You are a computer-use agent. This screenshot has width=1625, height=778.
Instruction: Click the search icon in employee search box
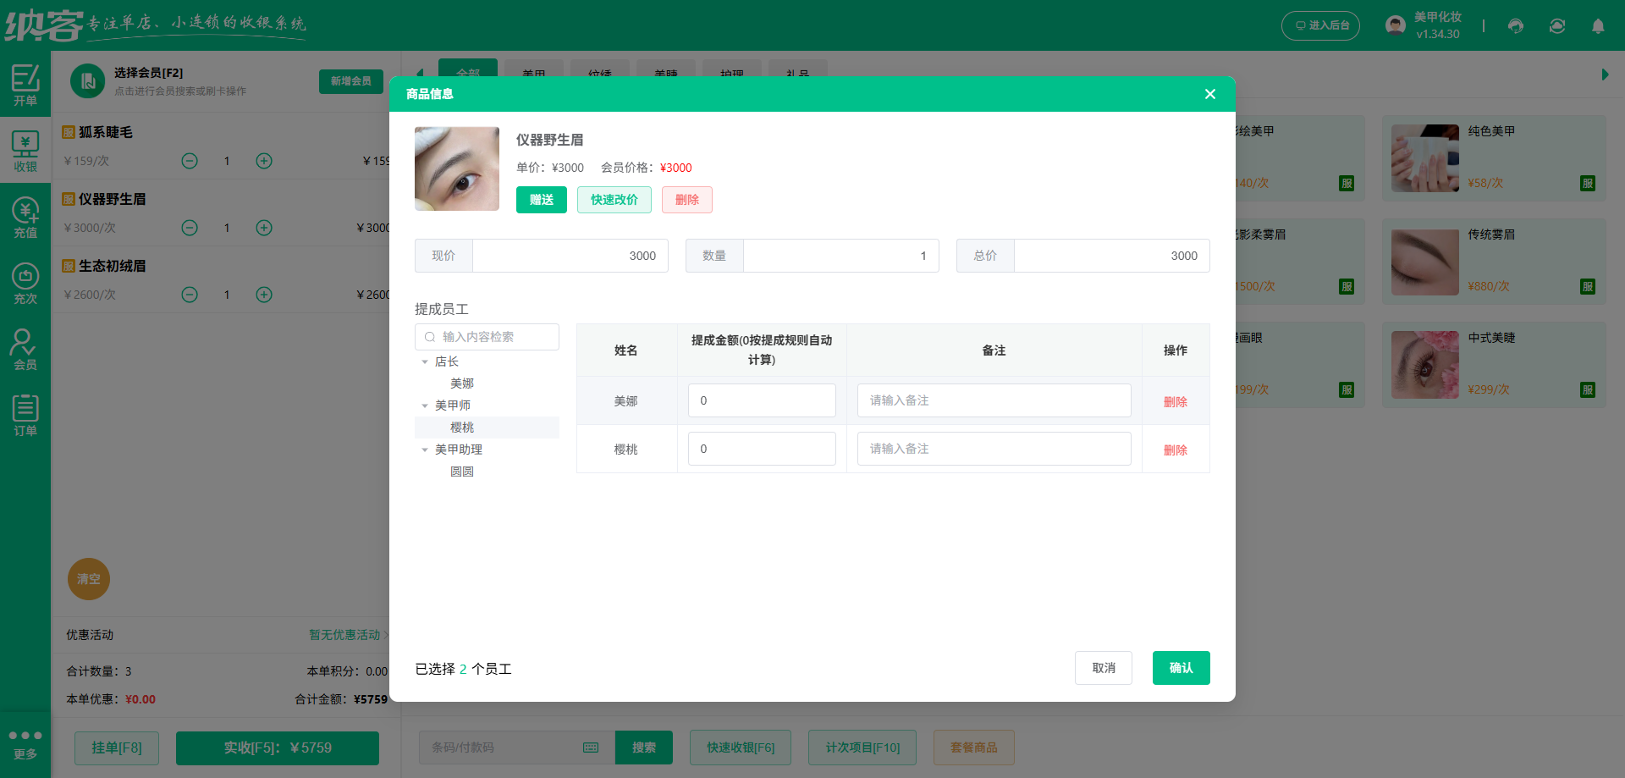click(x=429, y=336)
